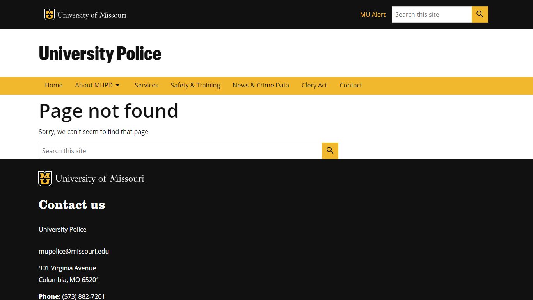Click the "Sorry, we can't seem to find that page" text
This screenshot has height=300, width=533.
tap(94, 132)
